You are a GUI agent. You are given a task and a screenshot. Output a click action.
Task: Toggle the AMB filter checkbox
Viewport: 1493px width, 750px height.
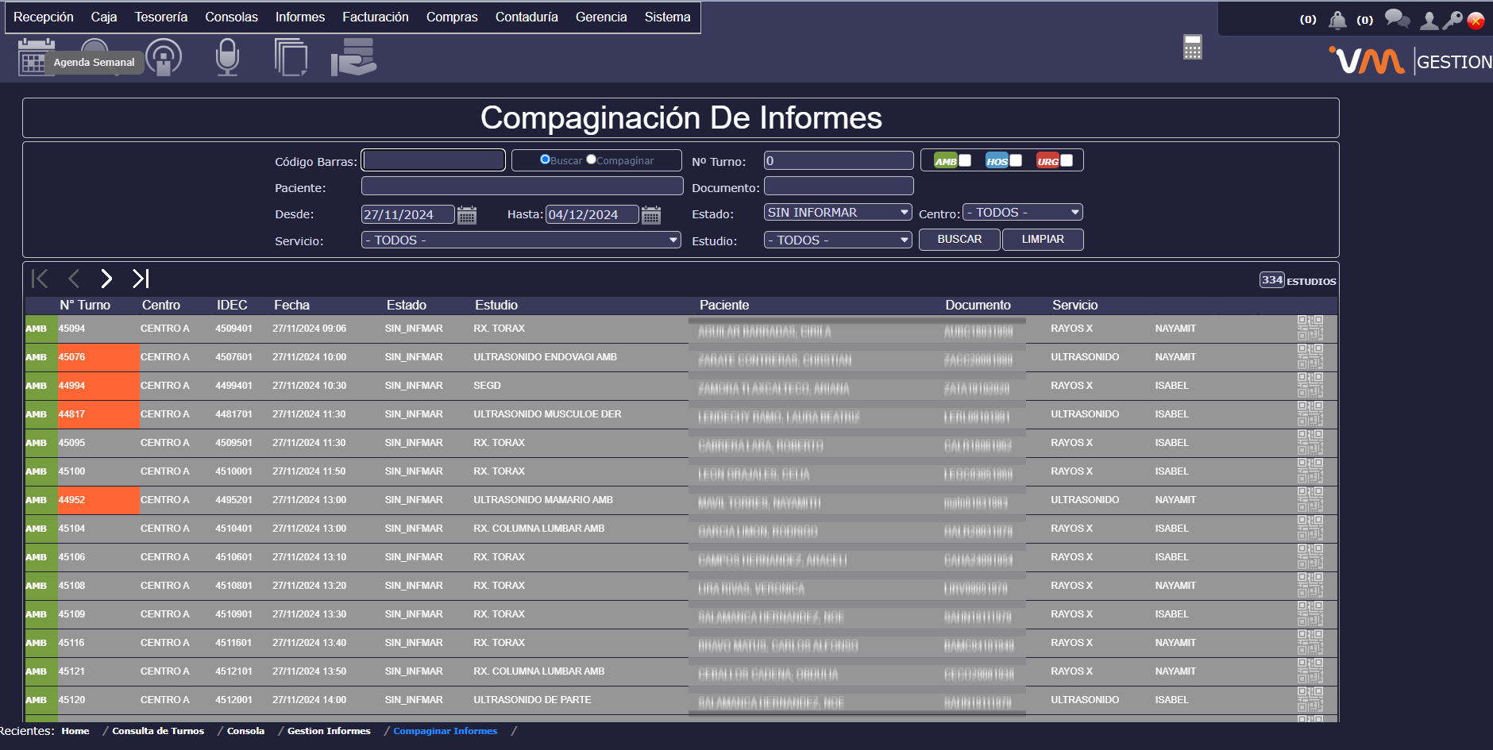point(965,160)
